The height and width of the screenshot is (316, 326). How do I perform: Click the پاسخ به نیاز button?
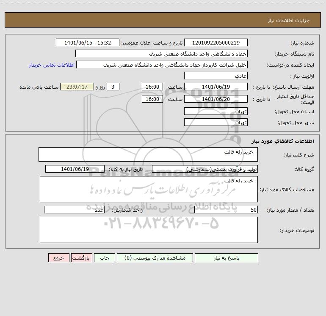[227, 257]
